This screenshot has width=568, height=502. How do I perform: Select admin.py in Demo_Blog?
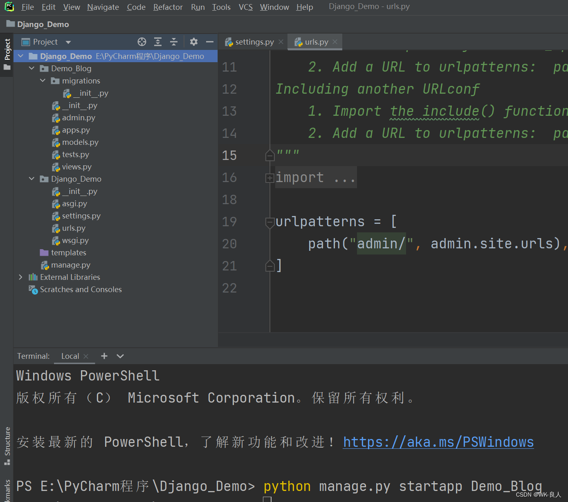pos(79,117)
